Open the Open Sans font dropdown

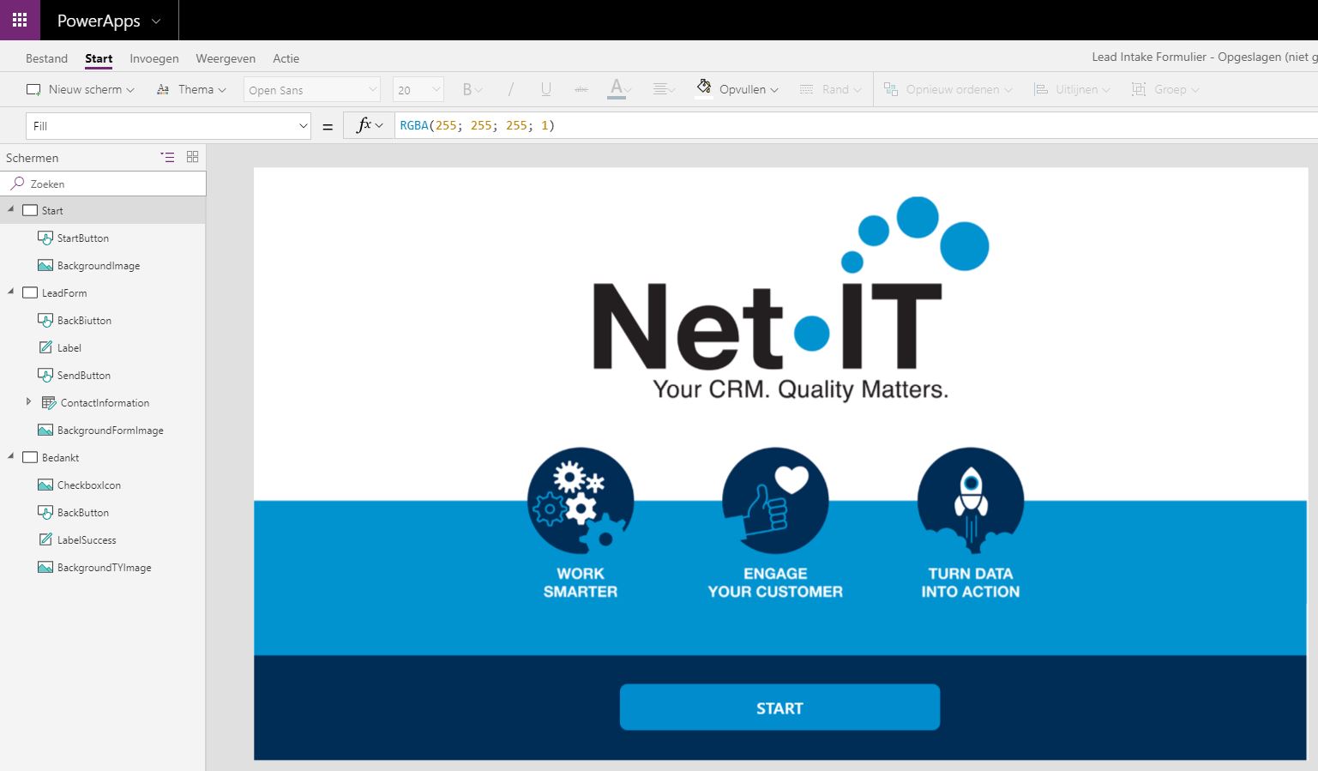tap(312, 90)
